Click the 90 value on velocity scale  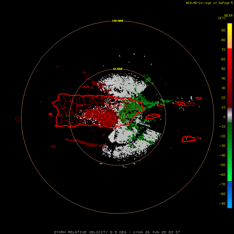coord(223,30)
